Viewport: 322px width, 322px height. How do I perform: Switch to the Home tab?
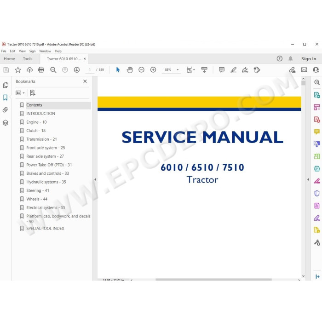click(x=9, y=59)
